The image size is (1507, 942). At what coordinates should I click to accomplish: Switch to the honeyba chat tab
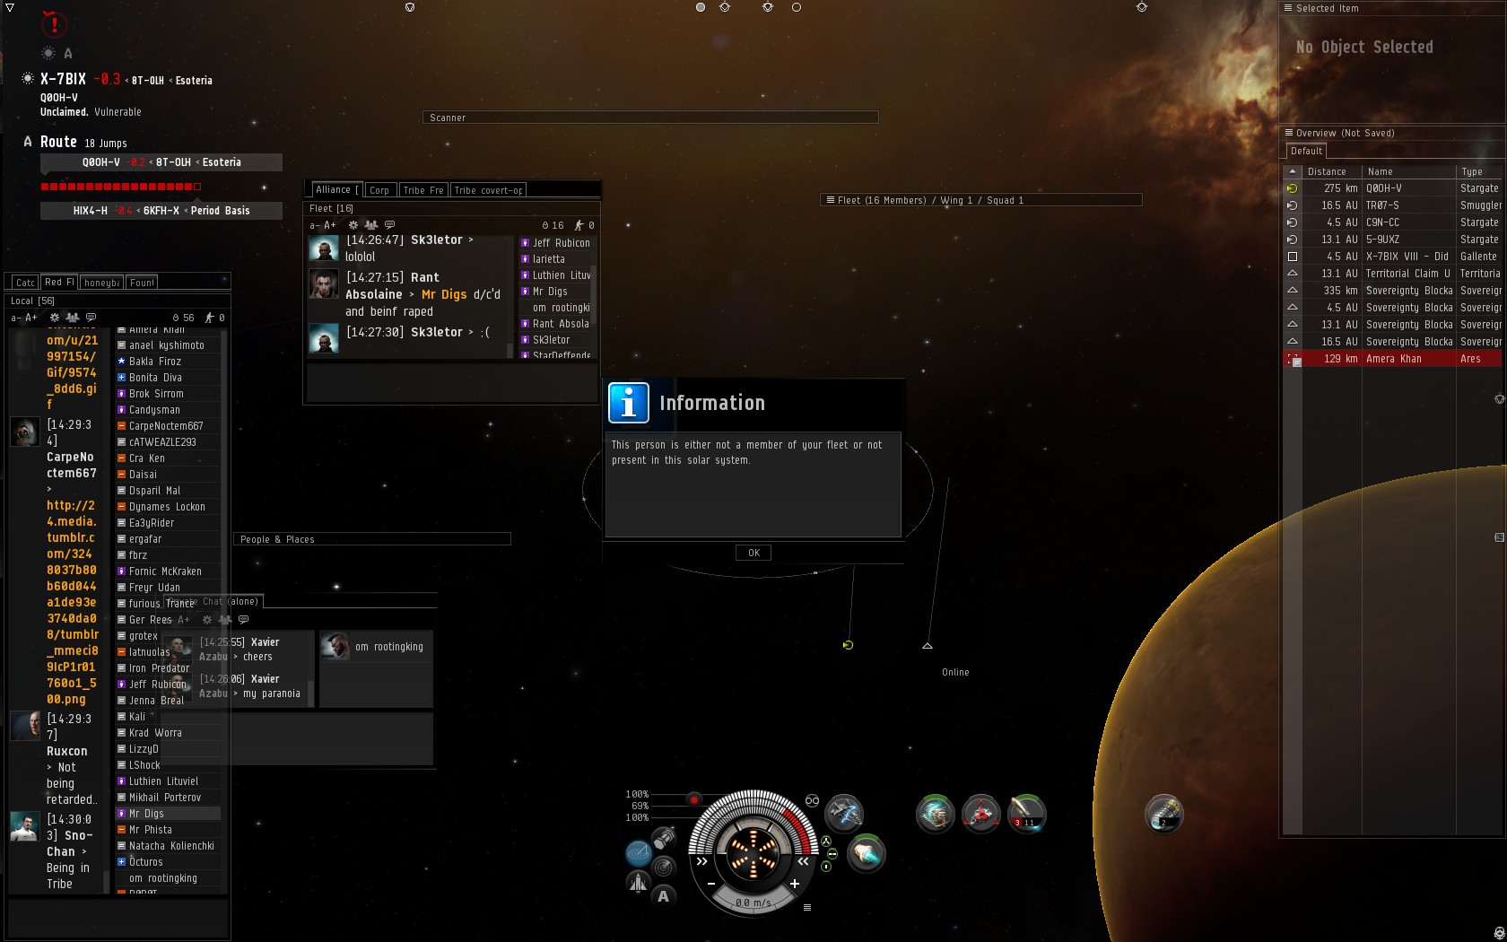(101, 283)
